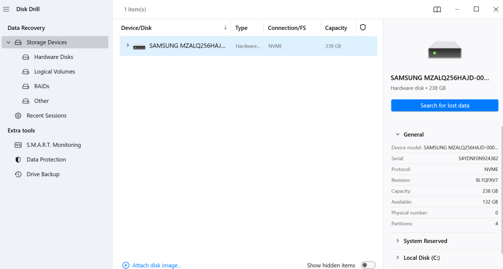Screen dimensions: 503x269
Task: Click the Hardware Disks drive icon
Action: click(26, 57)
